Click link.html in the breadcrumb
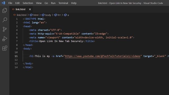 pyautogui.click(x=22, y=15)
